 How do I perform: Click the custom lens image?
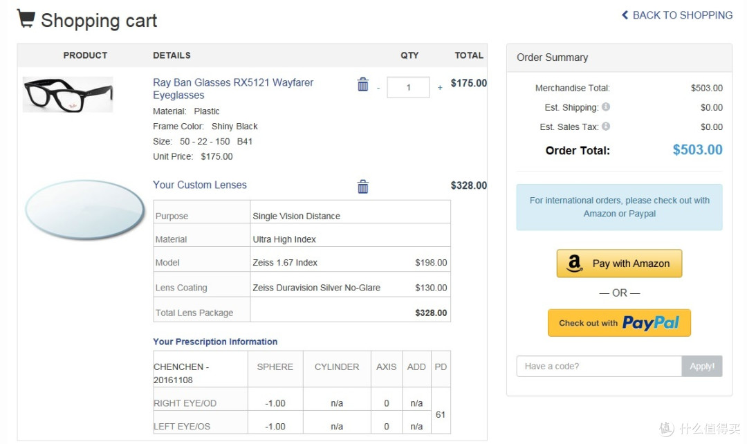point(85,210)
